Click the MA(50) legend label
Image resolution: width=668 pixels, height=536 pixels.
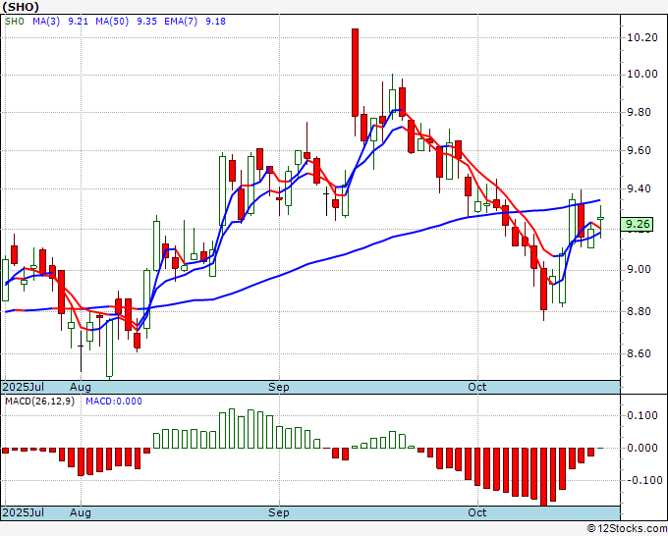tap(112, 22)
